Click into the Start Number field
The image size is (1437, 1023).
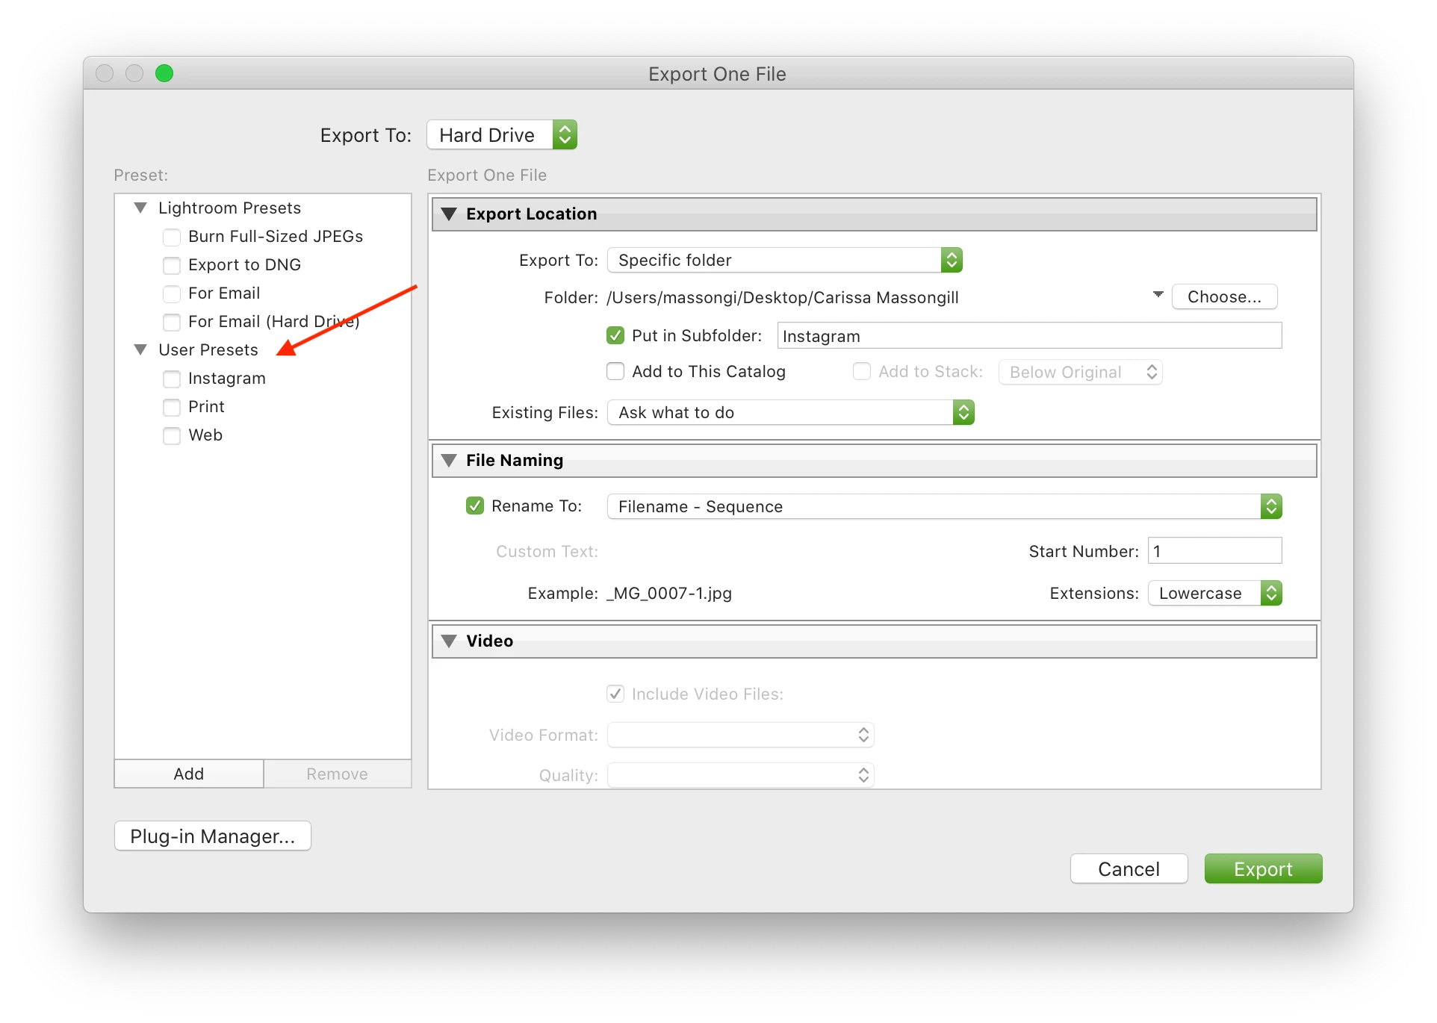click(x=1214, y=551)
